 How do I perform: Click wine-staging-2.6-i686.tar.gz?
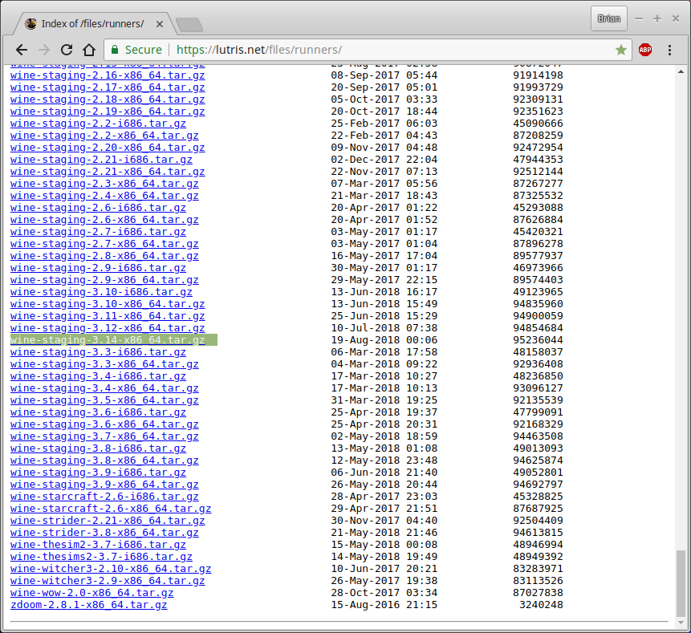pyautogui.click(x=98, y=208)
